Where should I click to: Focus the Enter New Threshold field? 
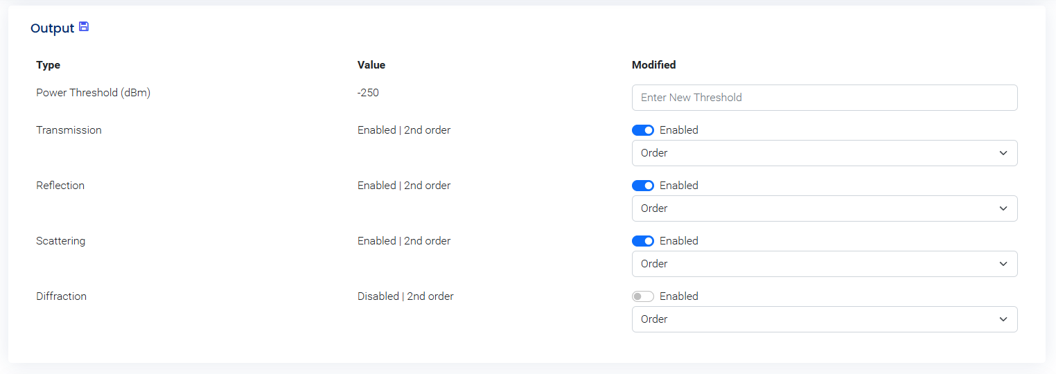click(824, 98)
